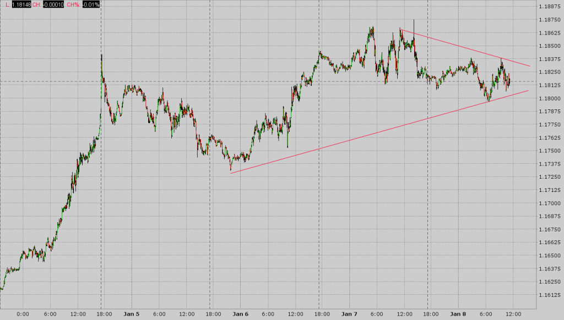This screenshot has width=564, height=320.
Task: Click the 1.16125 price axis label
Action: click(x=550, y=295)
